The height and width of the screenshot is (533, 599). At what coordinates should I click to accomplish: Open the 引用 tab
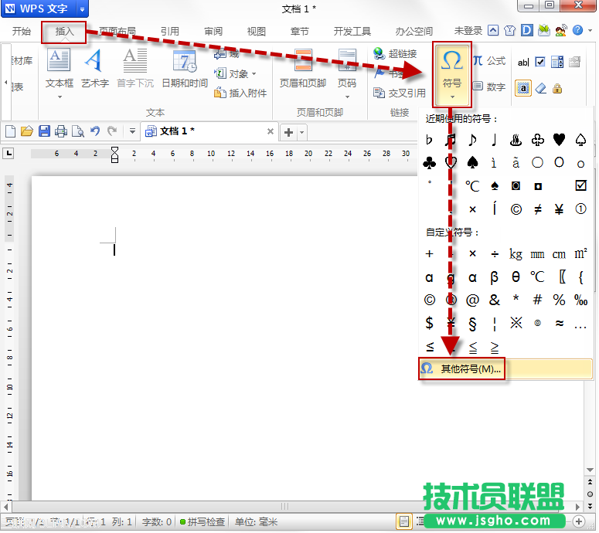click(x=169, y=32)
